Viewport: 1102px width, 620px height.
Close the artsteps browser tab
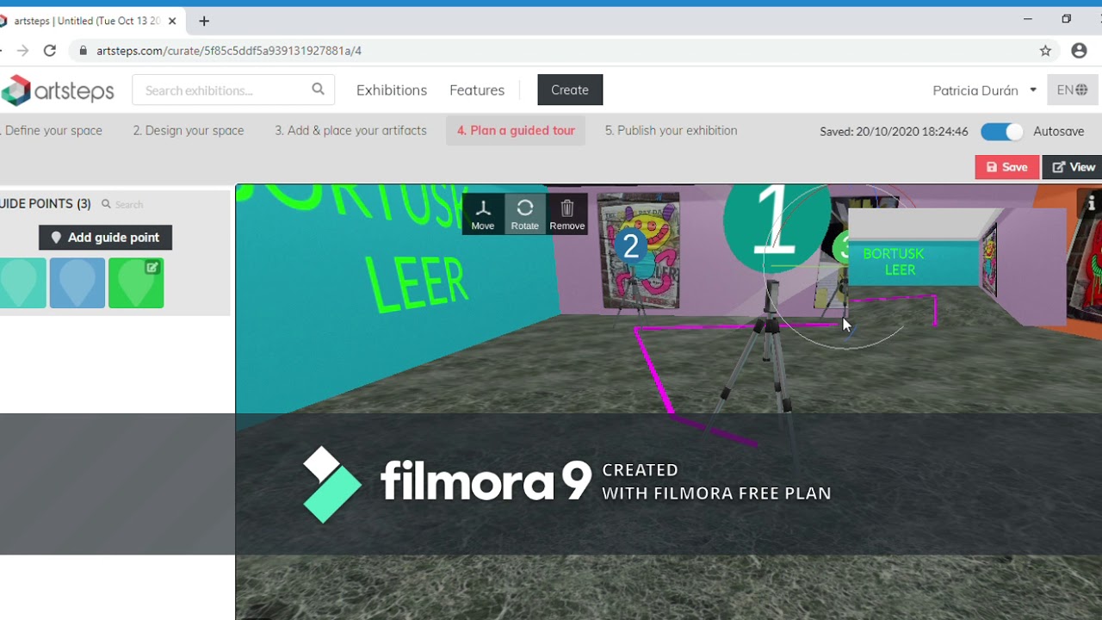(172, 21)
